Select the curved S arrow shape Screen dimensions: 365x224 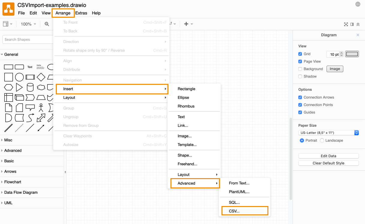click(30, 118)
